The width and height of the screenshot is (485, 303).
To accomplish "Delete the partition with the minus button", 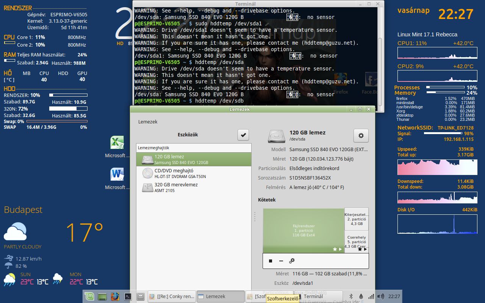I will (281, 261).
